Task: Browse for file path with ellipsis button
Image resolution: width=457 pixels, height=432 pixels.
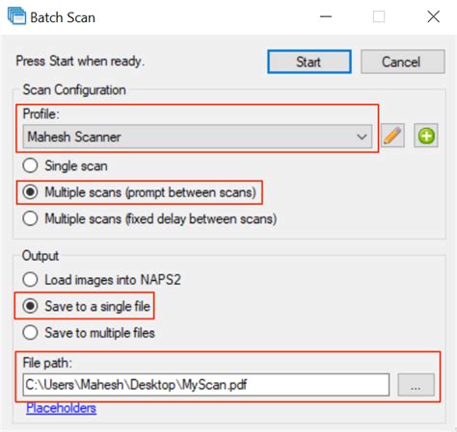Action: [x=416, y=385]
